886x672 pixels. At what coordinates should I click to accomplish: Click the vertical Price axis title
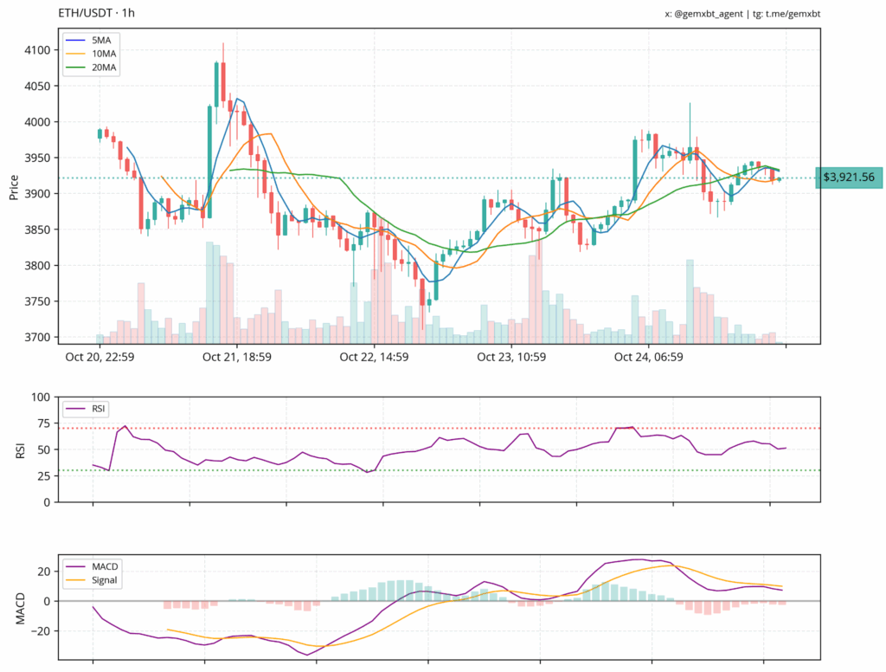pos(13,186)
